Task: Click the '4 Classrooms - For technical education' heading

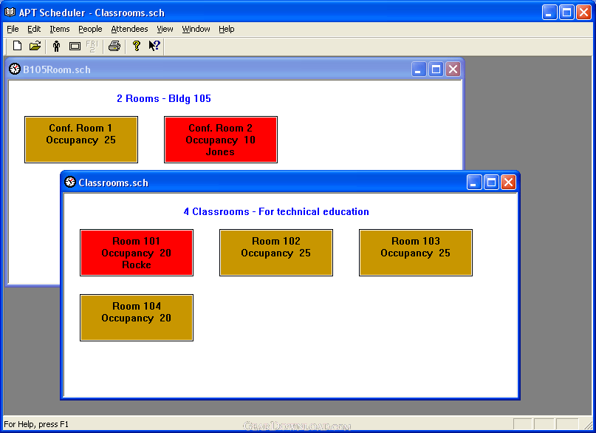Action: tap(276, 212)
